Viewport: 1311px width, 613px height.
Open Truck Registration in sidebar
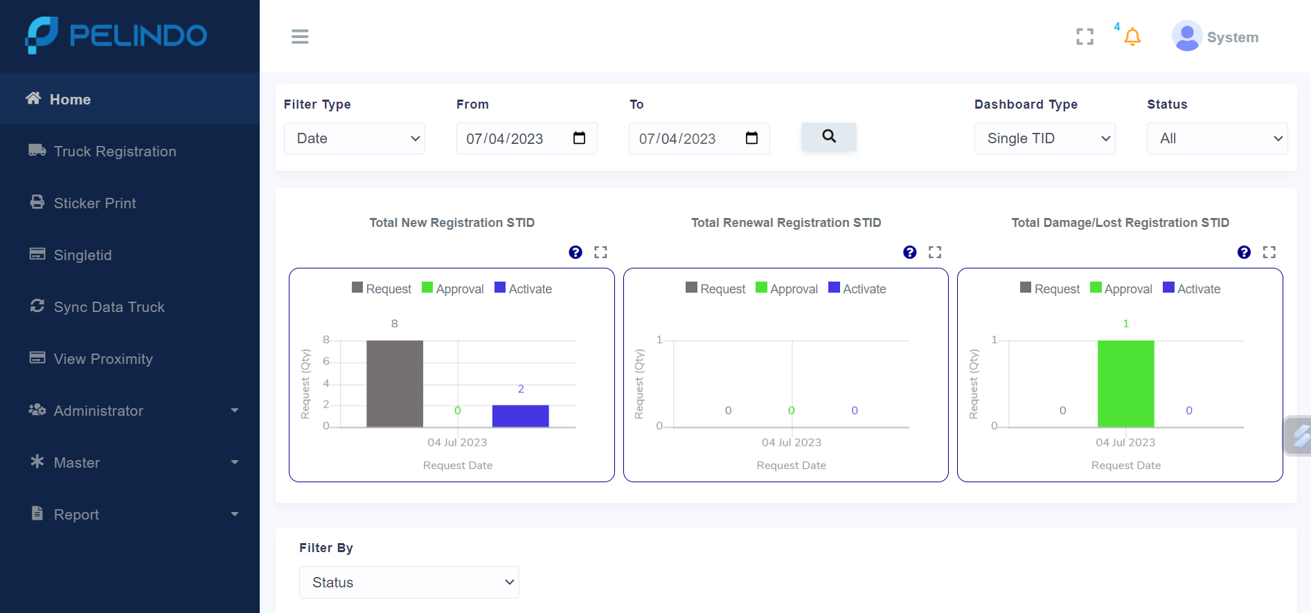click(x=115, y=152)
